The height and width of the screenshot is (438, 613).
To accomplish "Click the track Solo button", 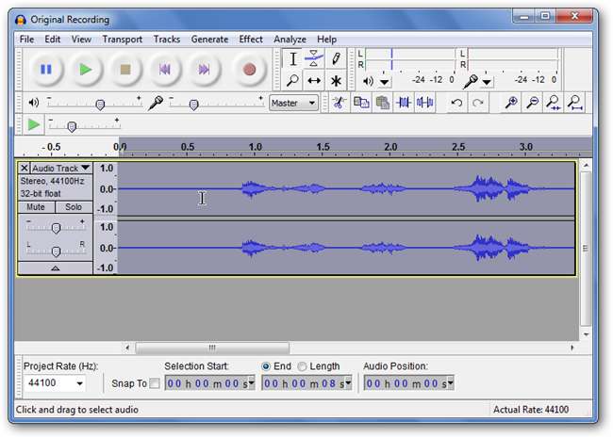I will pos(73,206).
